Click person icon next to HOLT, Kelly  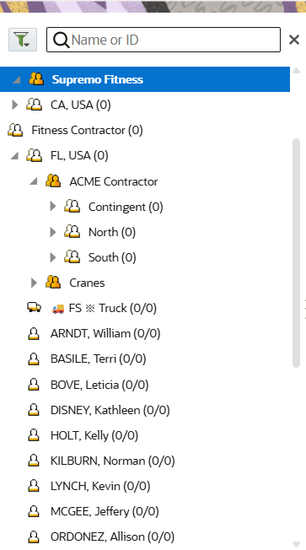(x=34, y=435)
